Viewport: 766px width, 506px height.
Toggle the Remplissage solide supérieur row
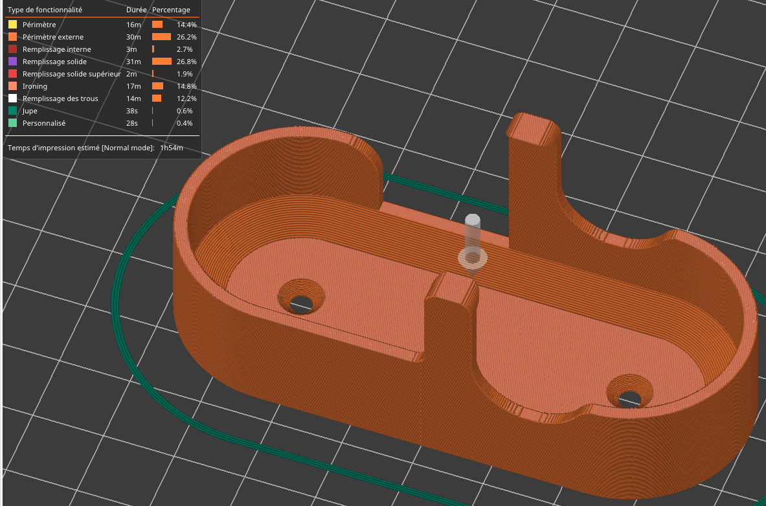pos(102,74)
